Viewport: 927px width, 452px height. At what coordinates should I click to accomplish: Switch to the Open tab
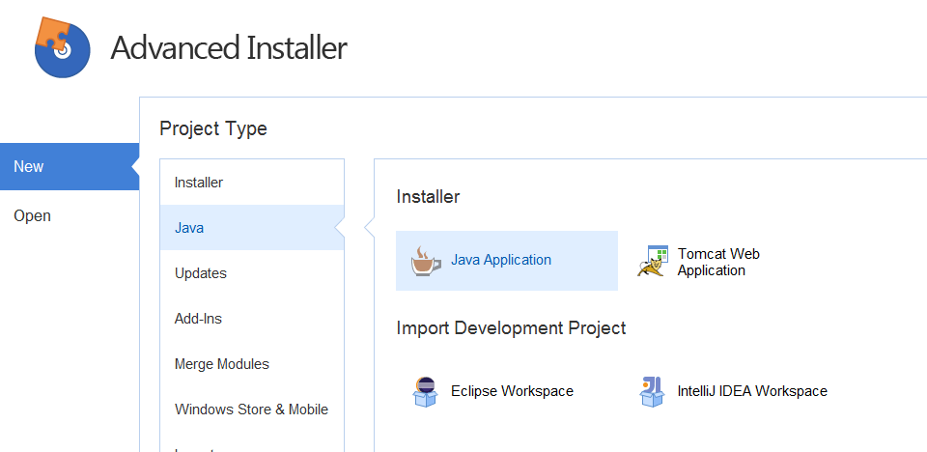32,215
